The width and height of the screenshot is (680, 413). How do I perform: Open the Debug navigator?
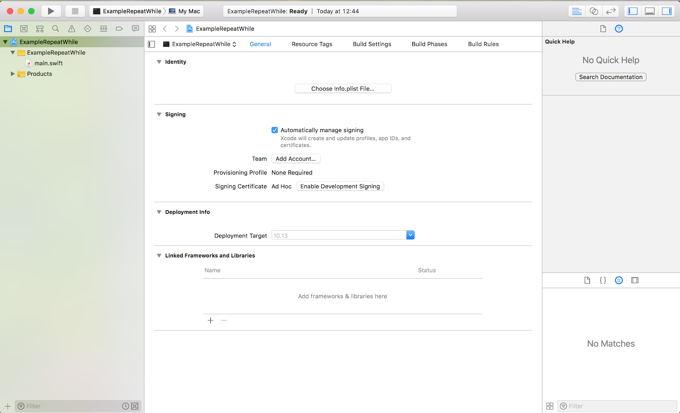(104, 29)
